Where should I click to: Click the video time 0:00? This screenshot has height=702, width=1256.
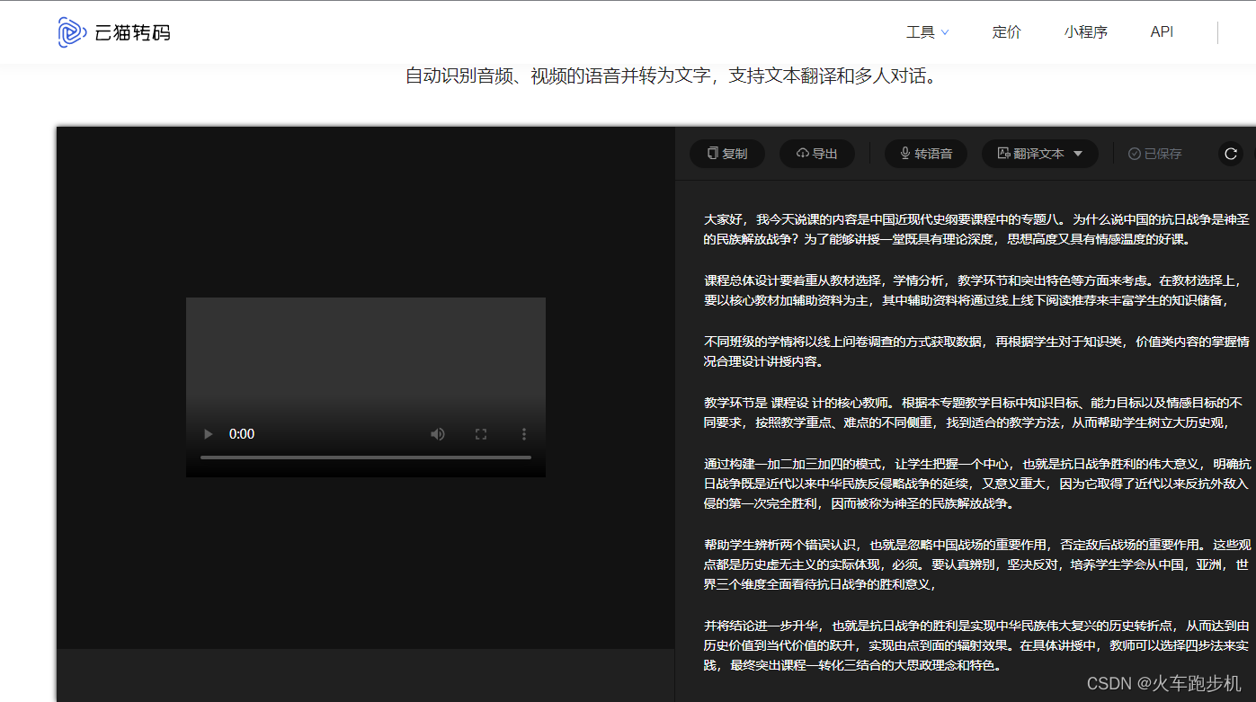[242, 434]
